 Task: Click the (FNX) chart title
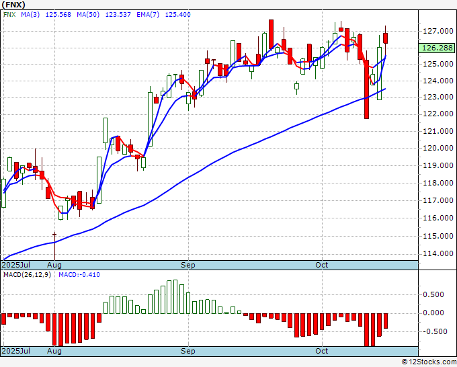click(x=13, y=5)
